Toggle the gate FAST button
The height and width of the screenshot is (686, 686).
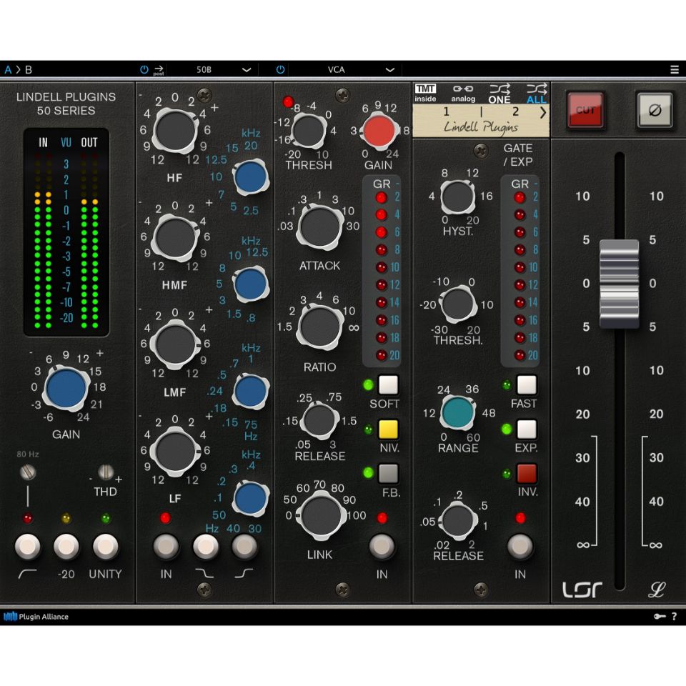click(x=527, y=385)
